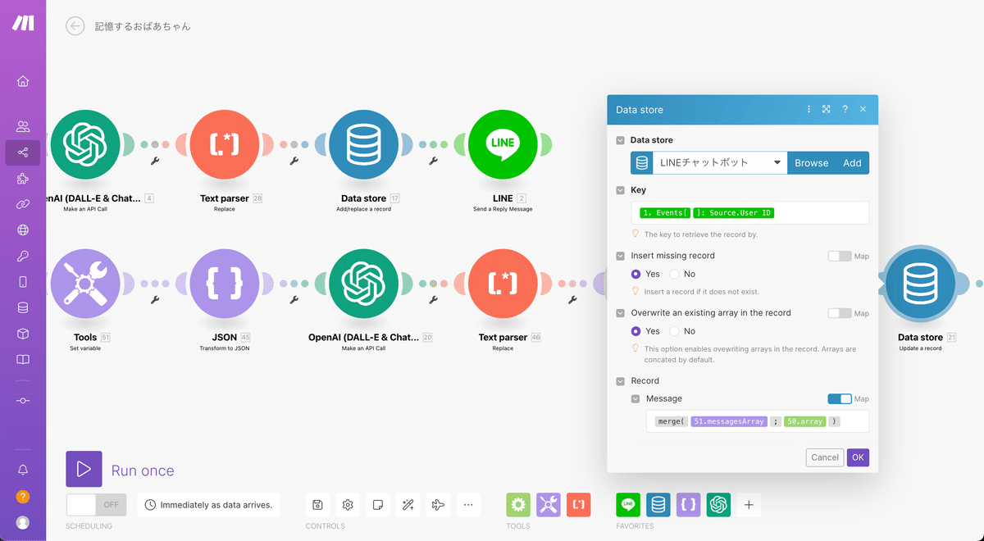This screenshot has height=541, width=984.
Task: Open the Team users icon in the sidebar
Action: [x=23, y=126]
